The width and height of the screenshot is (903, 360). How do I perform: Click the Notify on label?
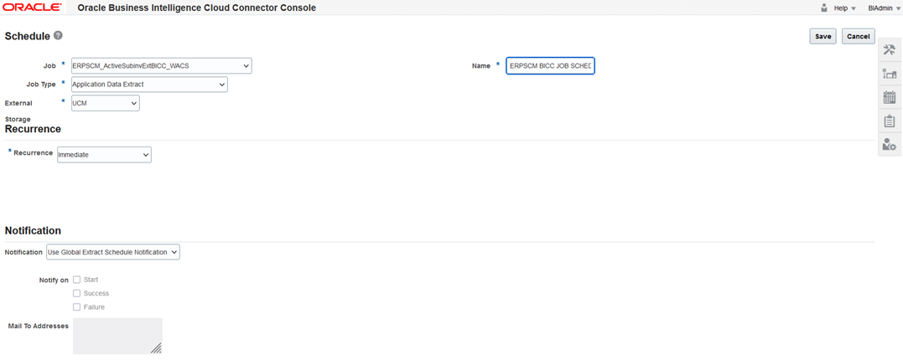tap(53, 280)
